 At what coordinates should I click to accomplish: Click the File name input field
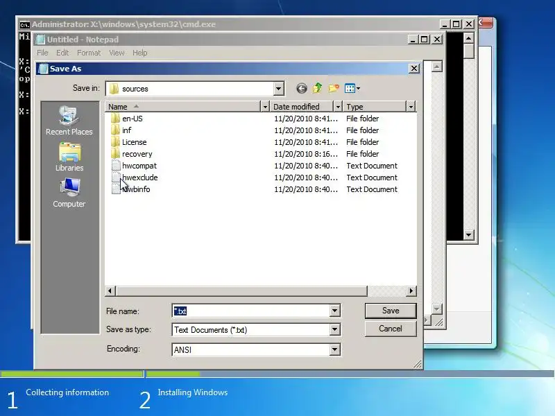(251, 311)
